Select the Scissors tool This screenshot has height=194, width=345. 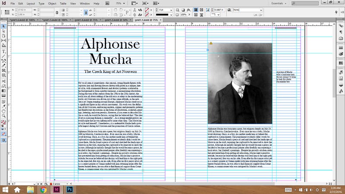point(3,81)
